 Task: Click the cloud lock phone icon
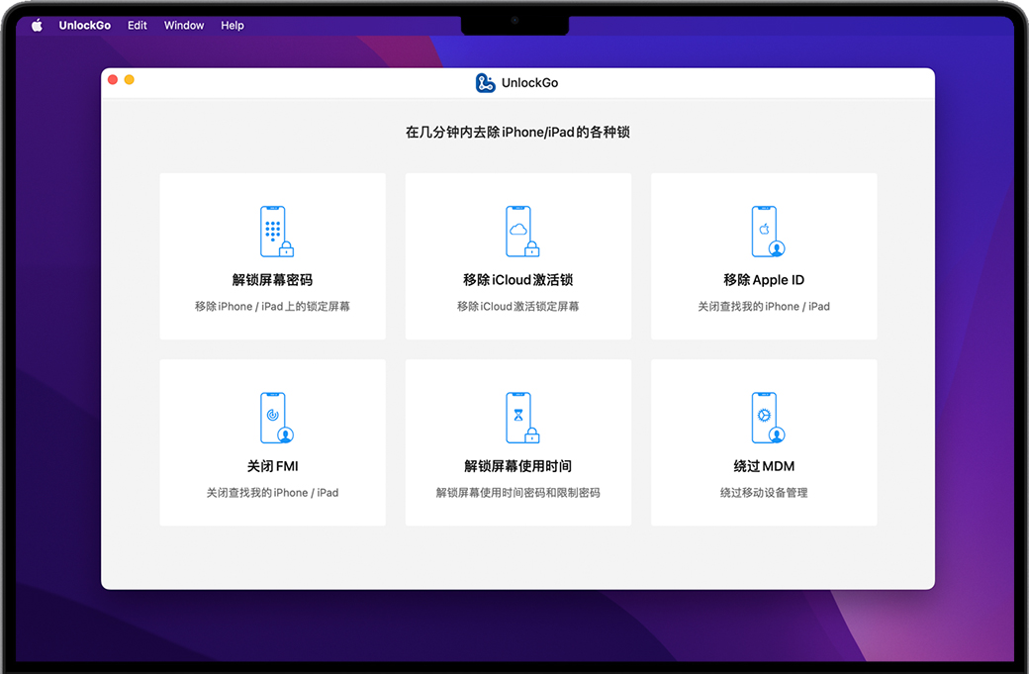pyautogui.click(x=520, y=232)
